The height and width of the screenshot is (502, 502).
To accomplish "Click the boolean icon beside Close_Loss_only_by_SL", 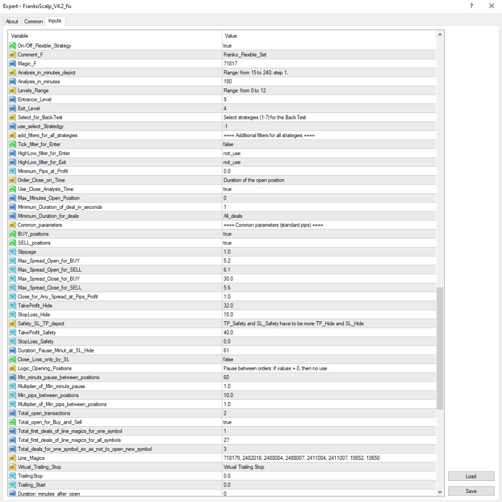I will click(13, 359).
